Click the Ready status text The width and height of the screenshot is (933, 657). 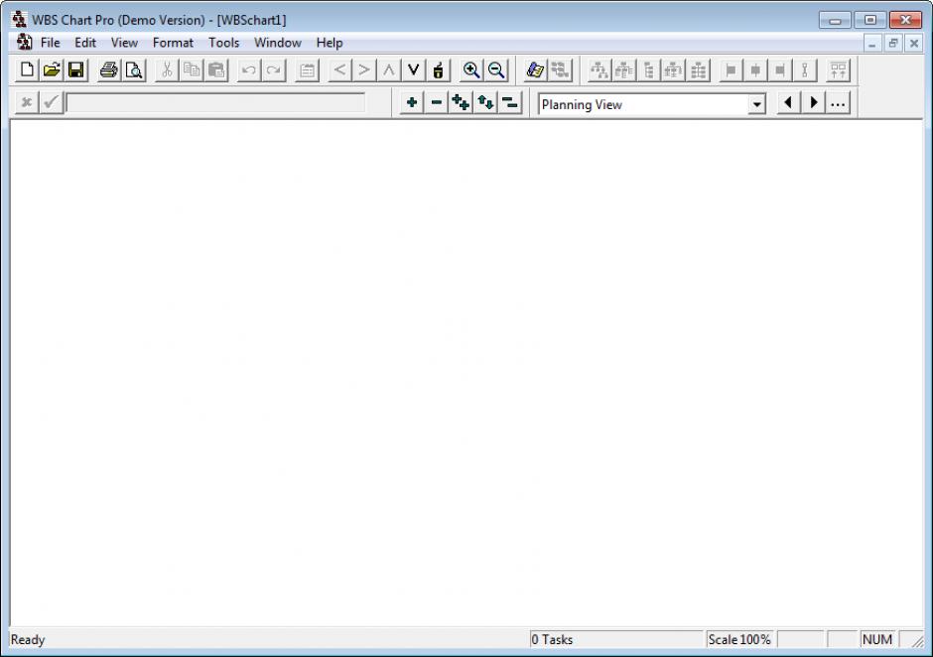(28, 640)
